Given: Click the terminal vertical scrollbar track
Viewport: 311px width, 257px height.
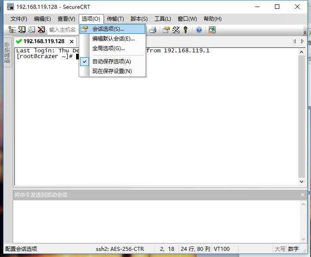Looking at the screenshot, I should (x=301, y=117).
